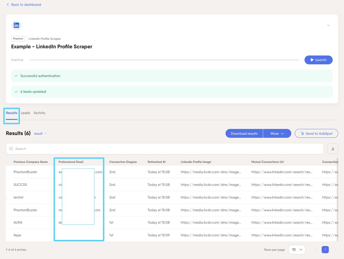Viewport: 344px width, 259px height.
Task: Click mutual connections URL in AURA row
Action: pyautogui.click(x=282, y=223)
